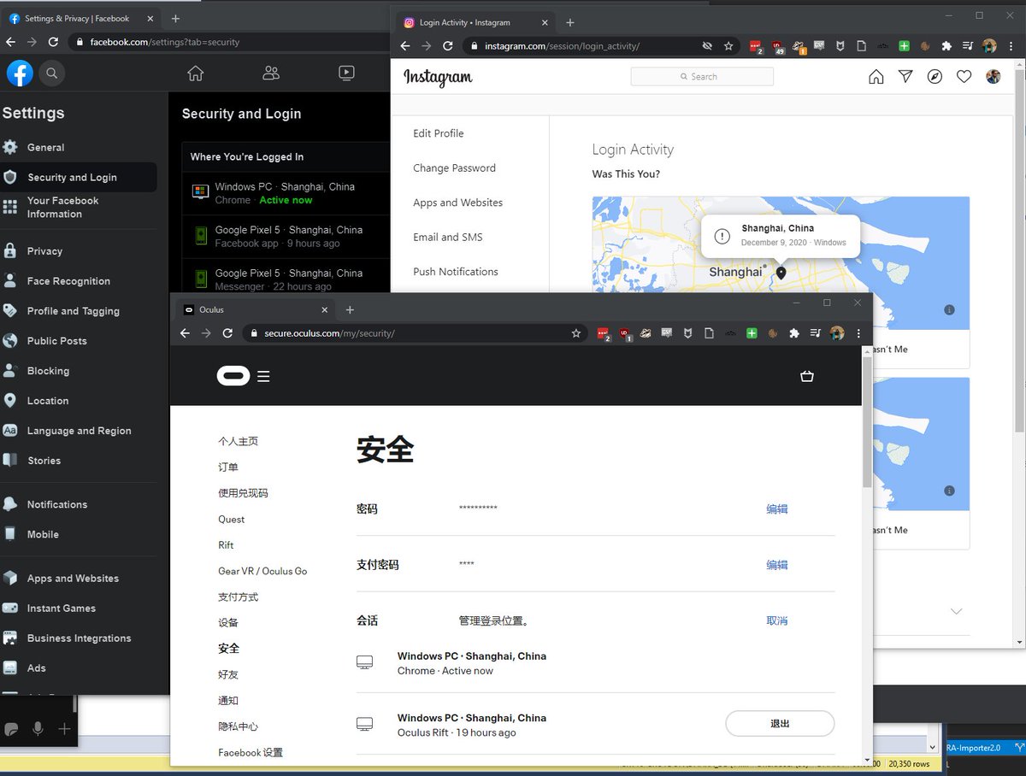Image resolution: width=1026 pixels, height=776 pixels.
Task: Open Facebook Watch video icon
Action: coord(346,73)
